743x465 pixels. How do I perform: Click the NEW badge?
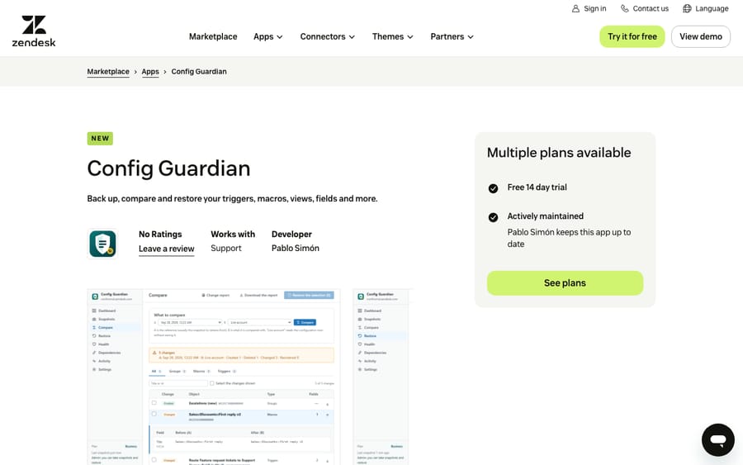pyautogui.click(x=100, y=139)
